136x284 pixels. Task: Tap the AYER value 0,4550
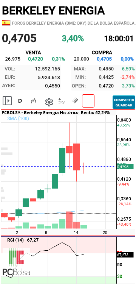tap(53, 86)
